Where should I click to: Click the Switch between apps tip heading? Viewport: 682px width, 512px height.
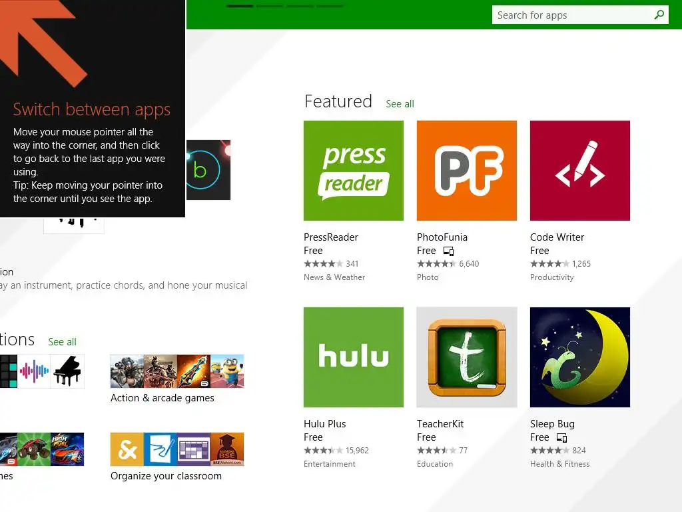pyautogui.click(x=91, y=110)
